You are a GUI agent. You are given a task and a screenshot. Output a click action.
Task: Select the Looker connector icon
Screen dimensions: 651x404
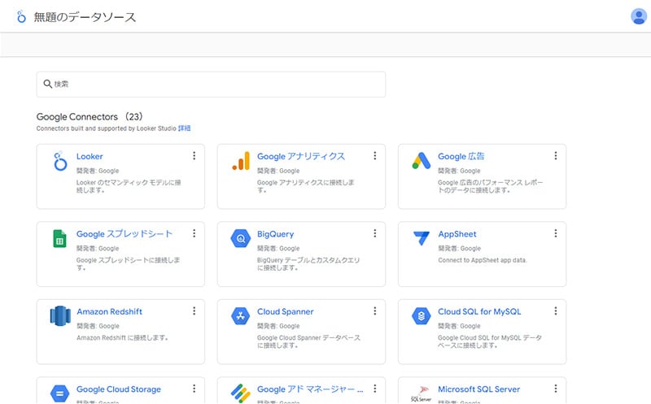tap(60, 161)
